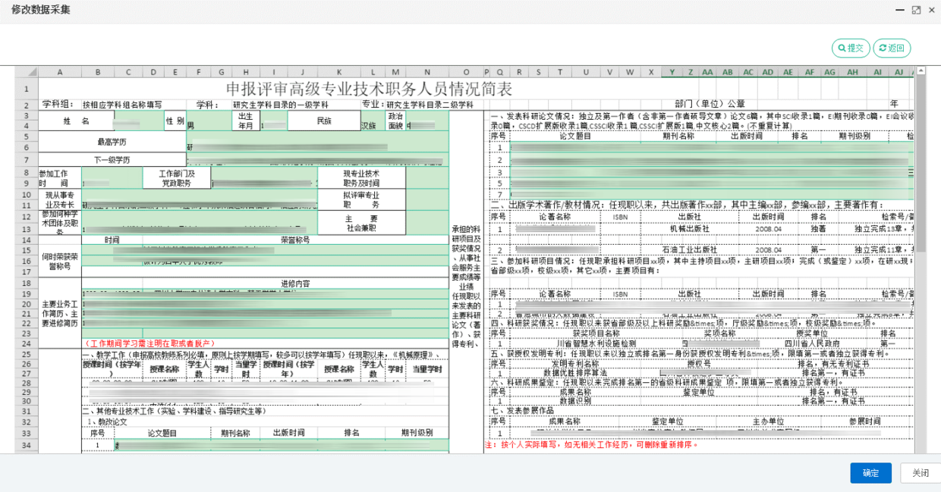Click the 参展时间 header cell
The height and width of the screenshot is (492, 941).
[865, 421]
